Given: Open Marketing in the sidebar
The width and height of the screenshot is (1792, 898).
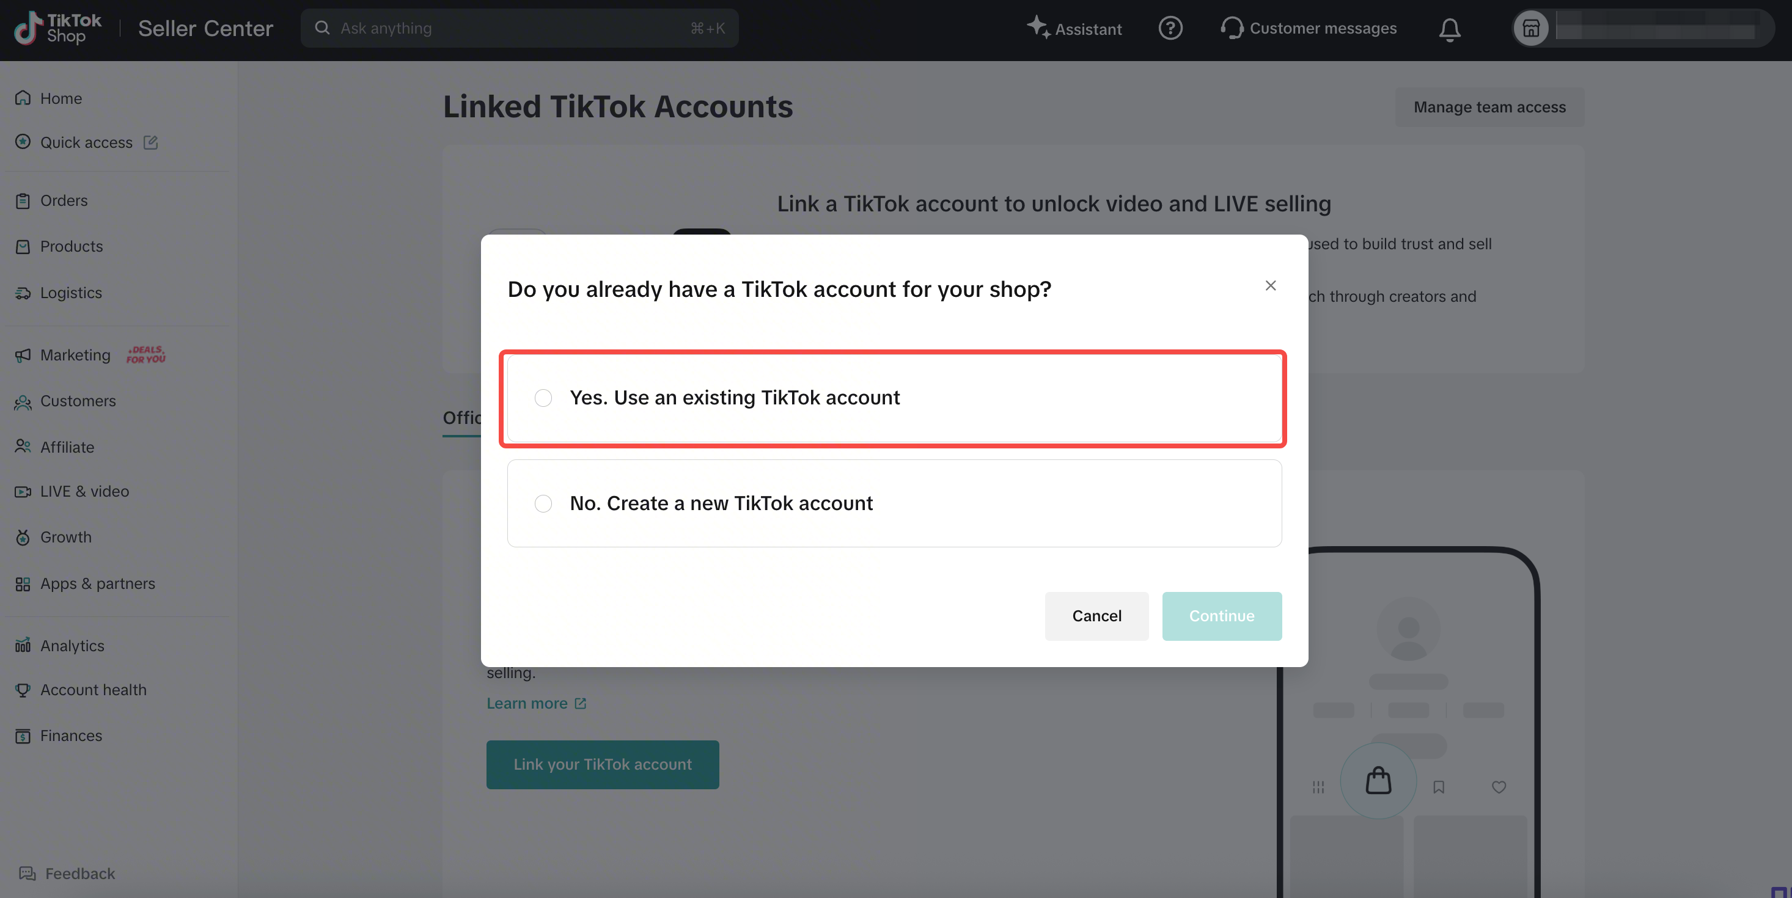Looking at the screenshot, I should tap(75, 355).
